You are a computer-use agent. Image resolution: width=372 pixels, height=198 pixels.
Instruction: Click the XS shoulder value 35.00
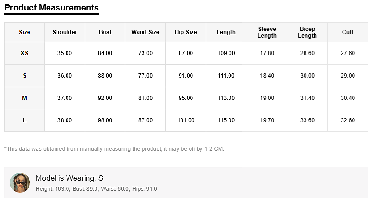(65, 53)
